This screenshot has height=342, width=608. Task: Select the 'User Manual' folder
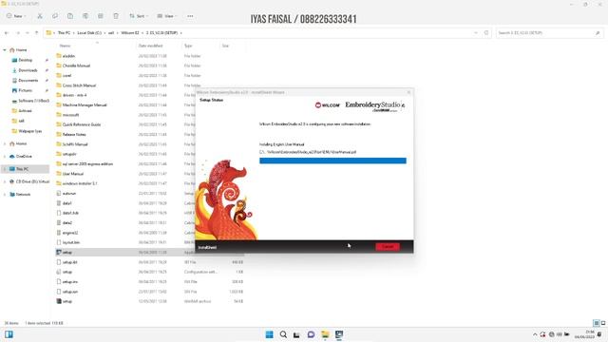coord(73,174)
